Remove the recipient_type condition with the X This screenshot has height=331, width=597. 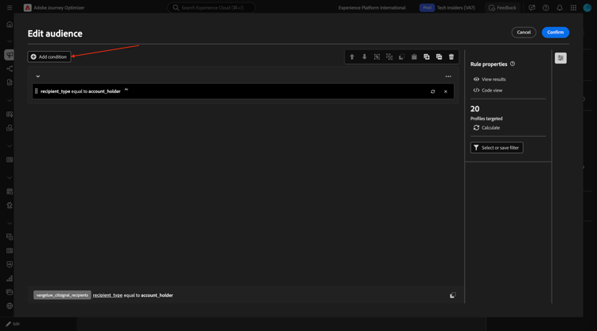446,92
